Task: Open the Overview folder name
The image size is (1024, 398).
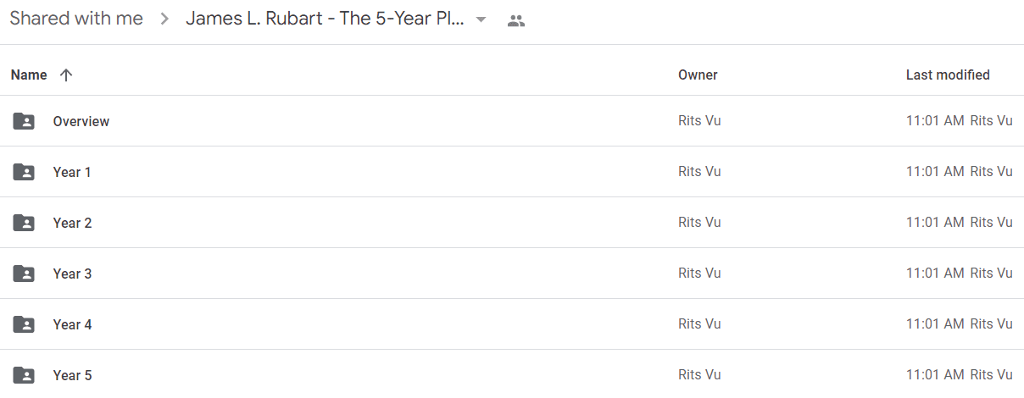Action: (81, 121)
